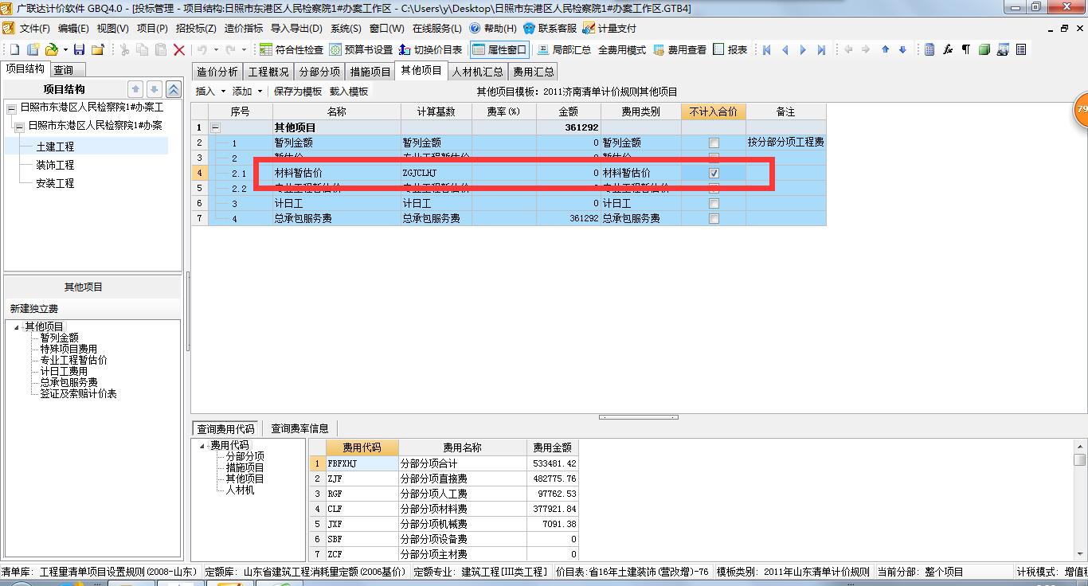Toggle 不计入合价 checkbox for 计日工

(714, 203)
